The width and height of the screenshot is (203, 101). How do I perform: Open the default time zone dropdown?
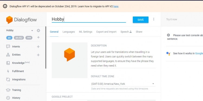(x=123, y=84)
